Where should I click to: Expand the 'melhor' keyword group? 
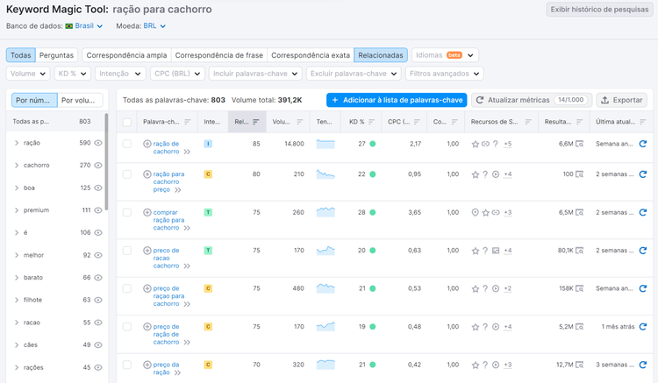tap(17, 255)
